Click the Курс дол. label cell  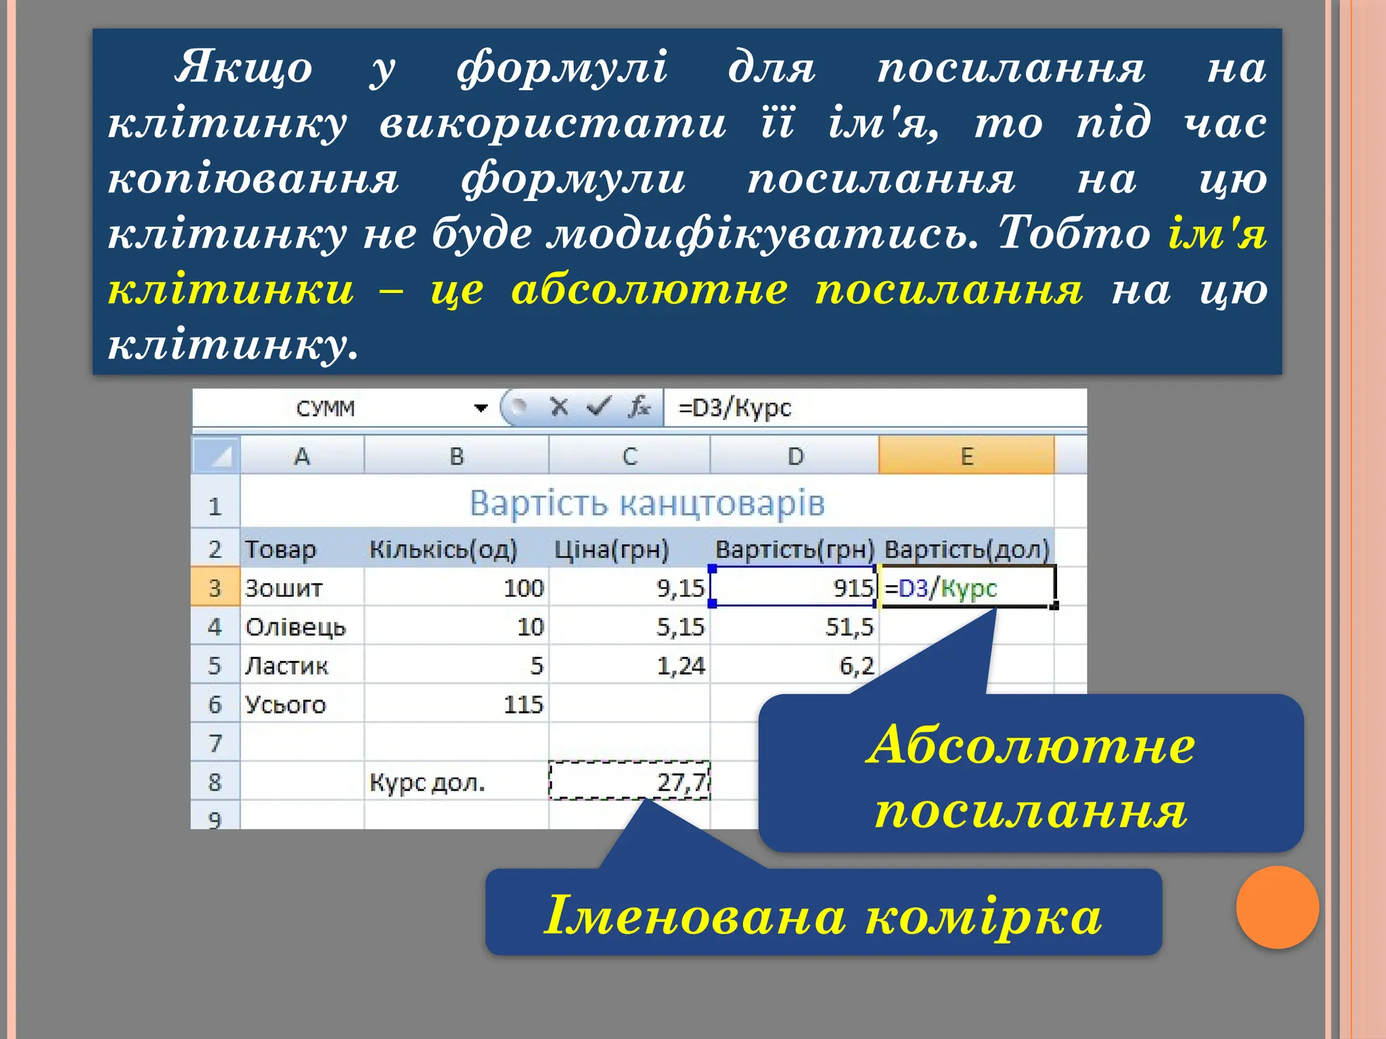(x=457, y=781)
